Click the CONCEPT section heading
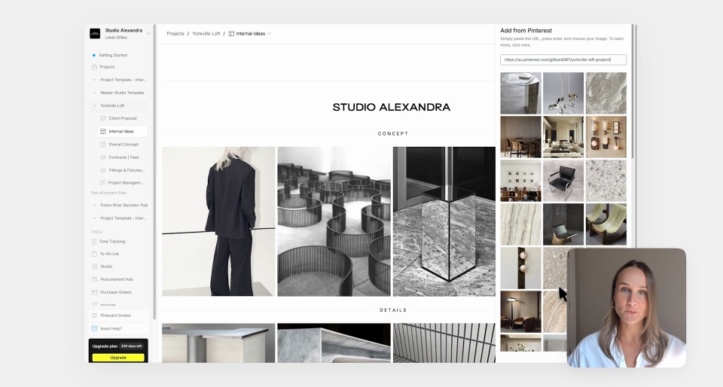 [x=393, y=133]
